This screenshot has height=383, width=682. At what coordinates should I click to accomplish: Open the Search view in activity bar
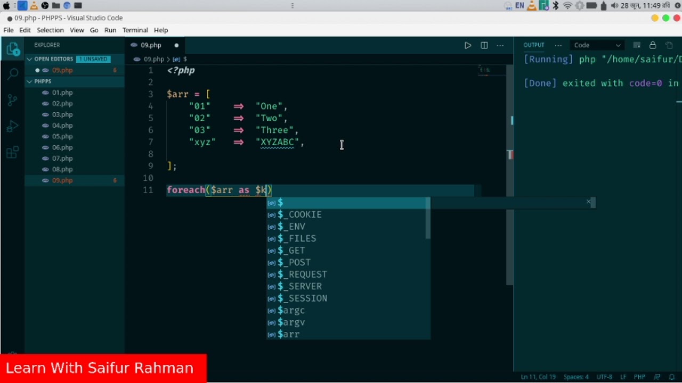click(x=12, y=74)
